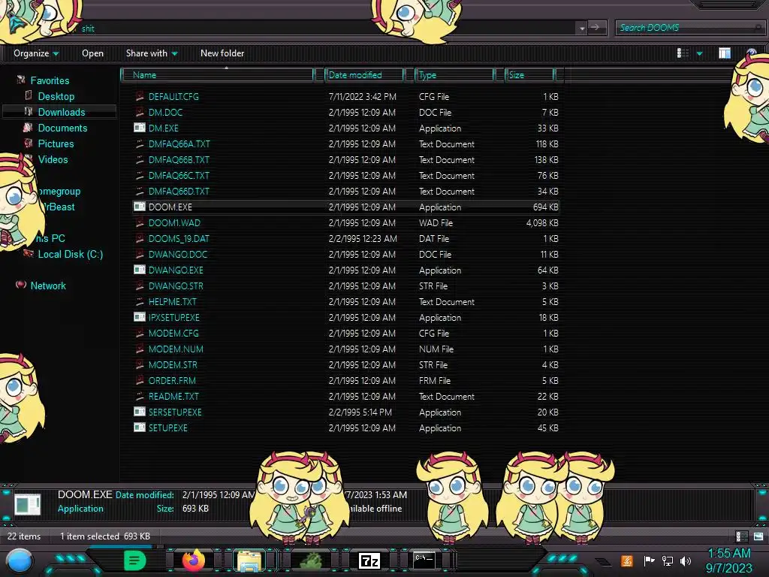Click the Start orb button

coord(20,560)
